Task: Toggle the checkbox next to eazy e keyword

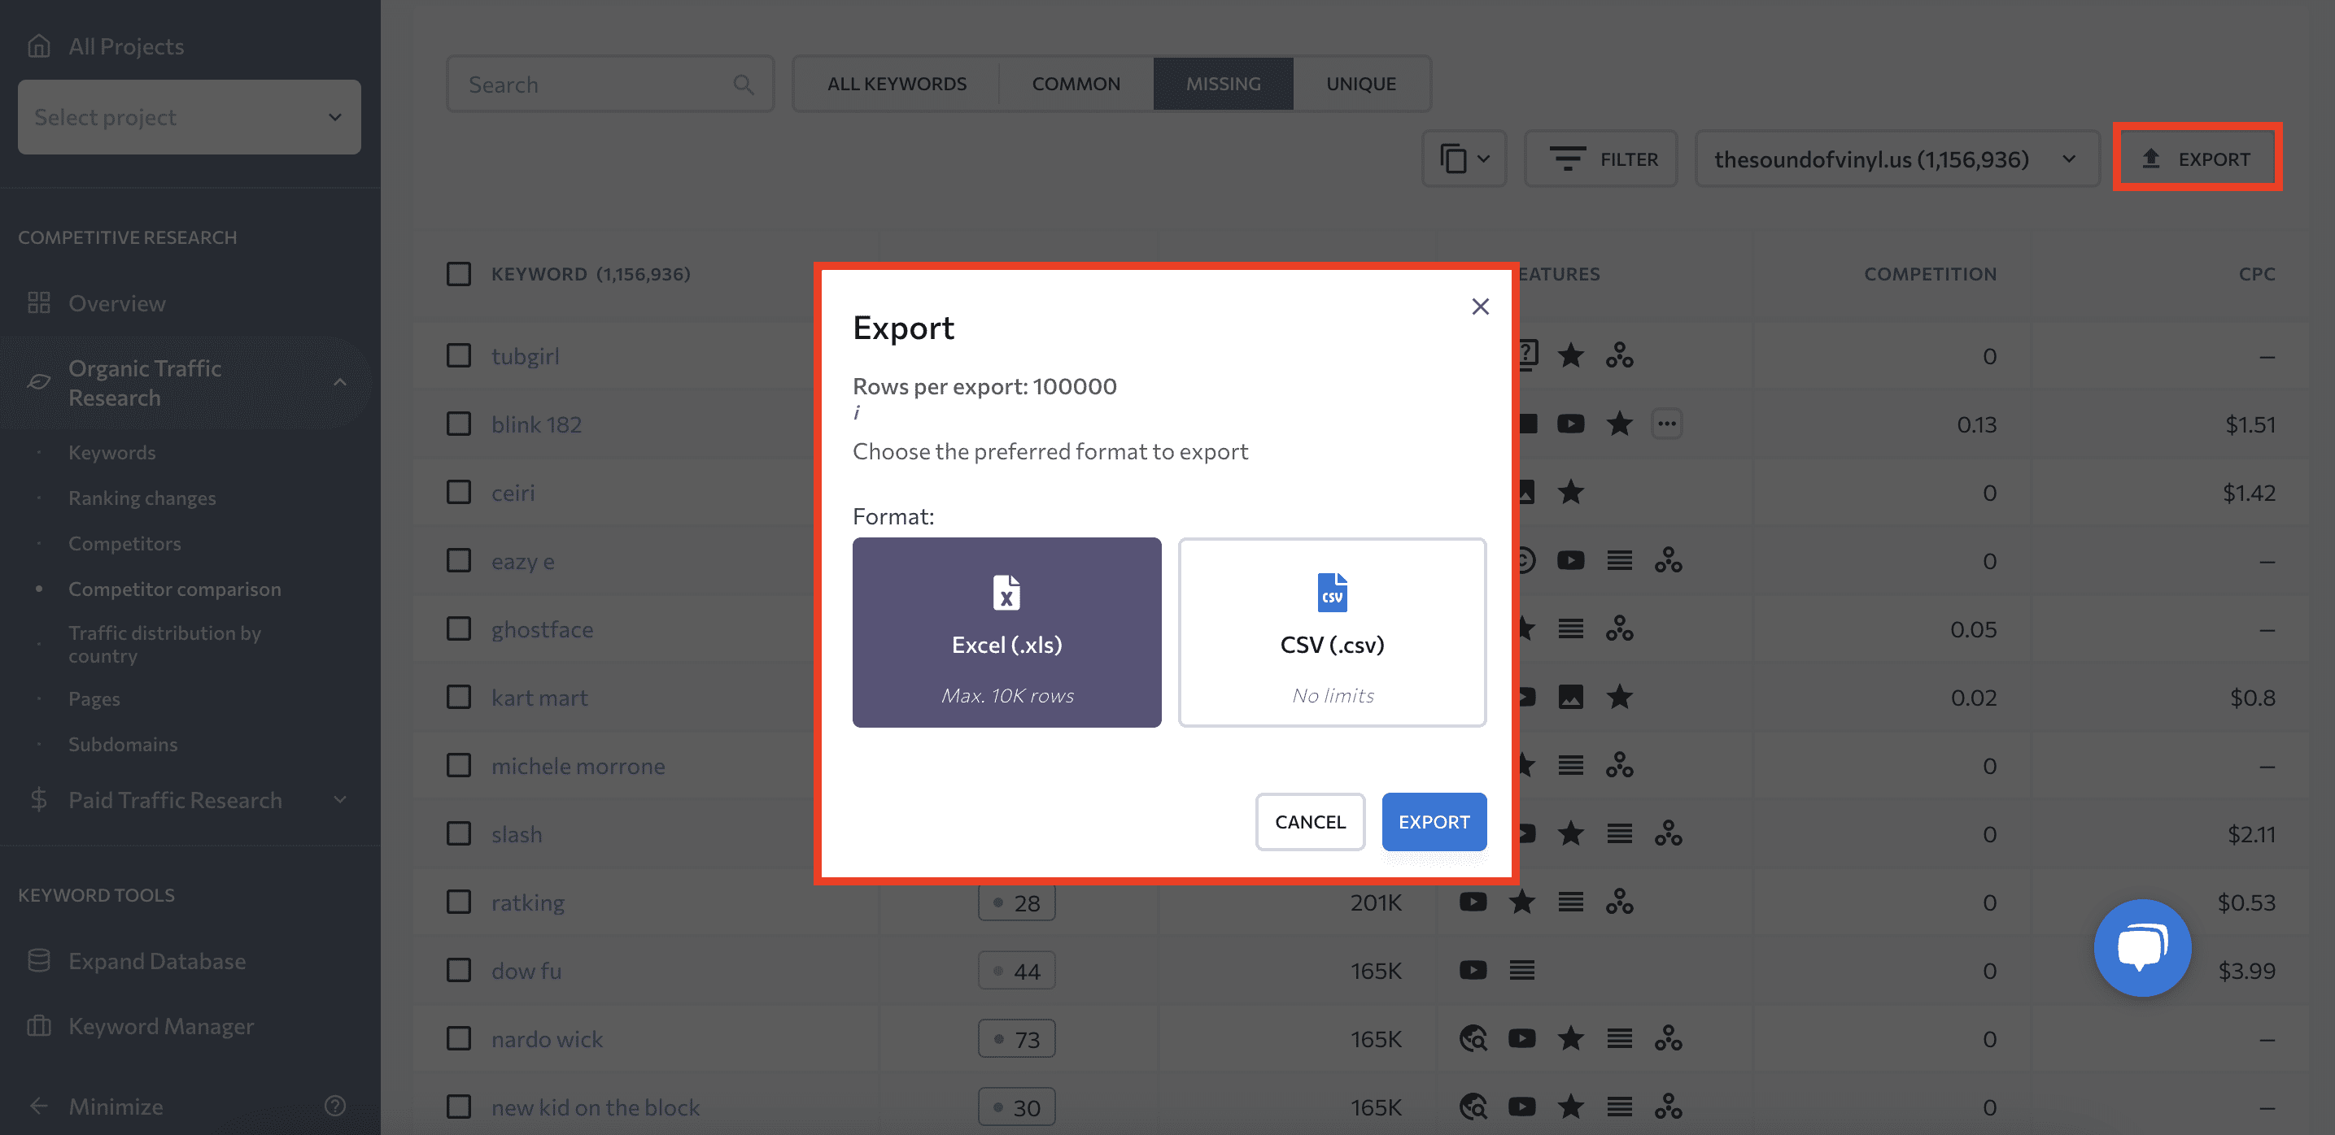Action: pyautogui.click(x=459, y=561)
